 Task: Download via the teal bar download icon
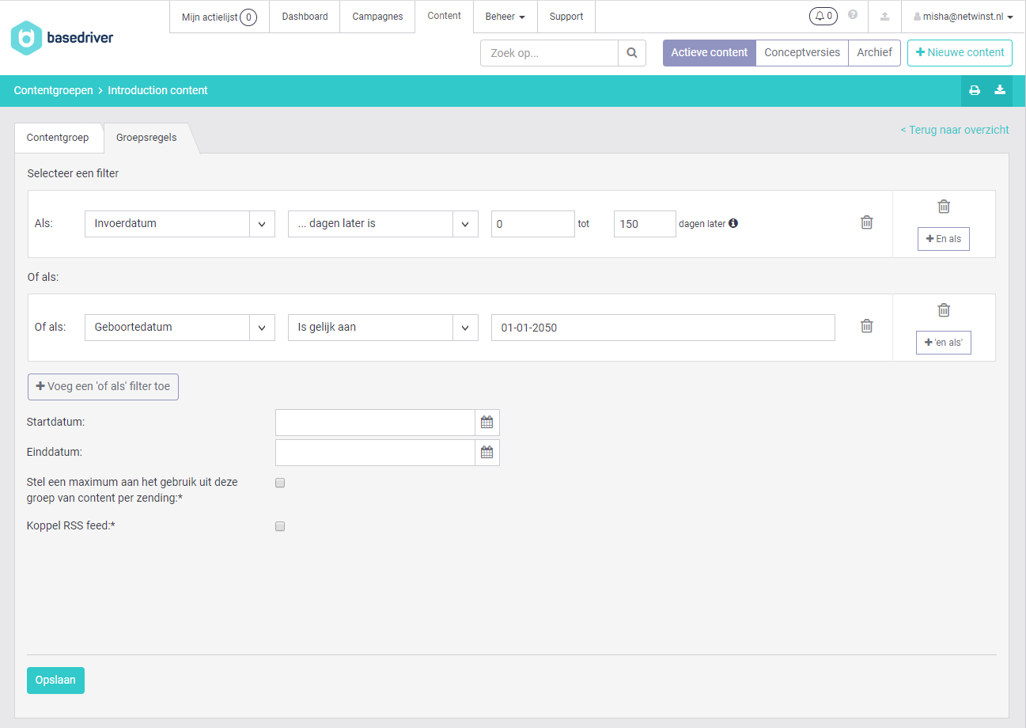1000,90
